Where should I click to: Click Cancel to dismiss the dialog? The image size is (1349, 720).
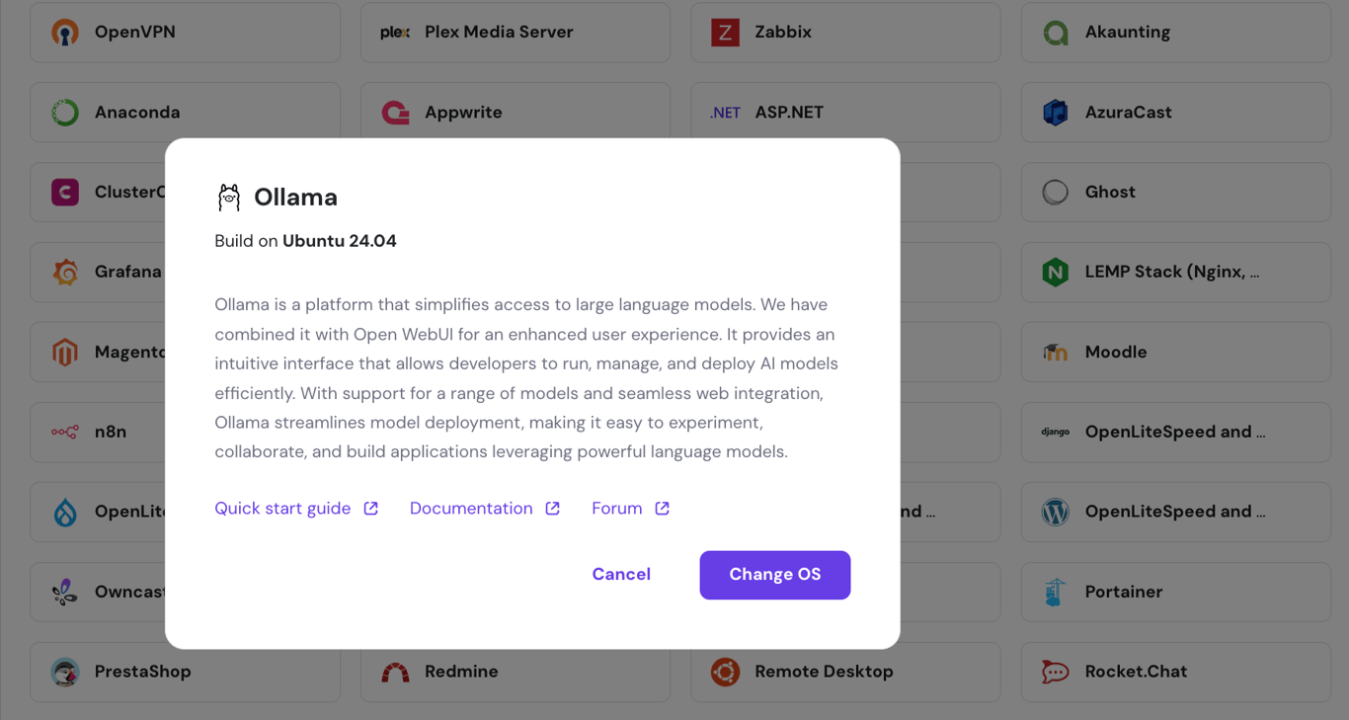pyautogui.click(x=621, y=574)
